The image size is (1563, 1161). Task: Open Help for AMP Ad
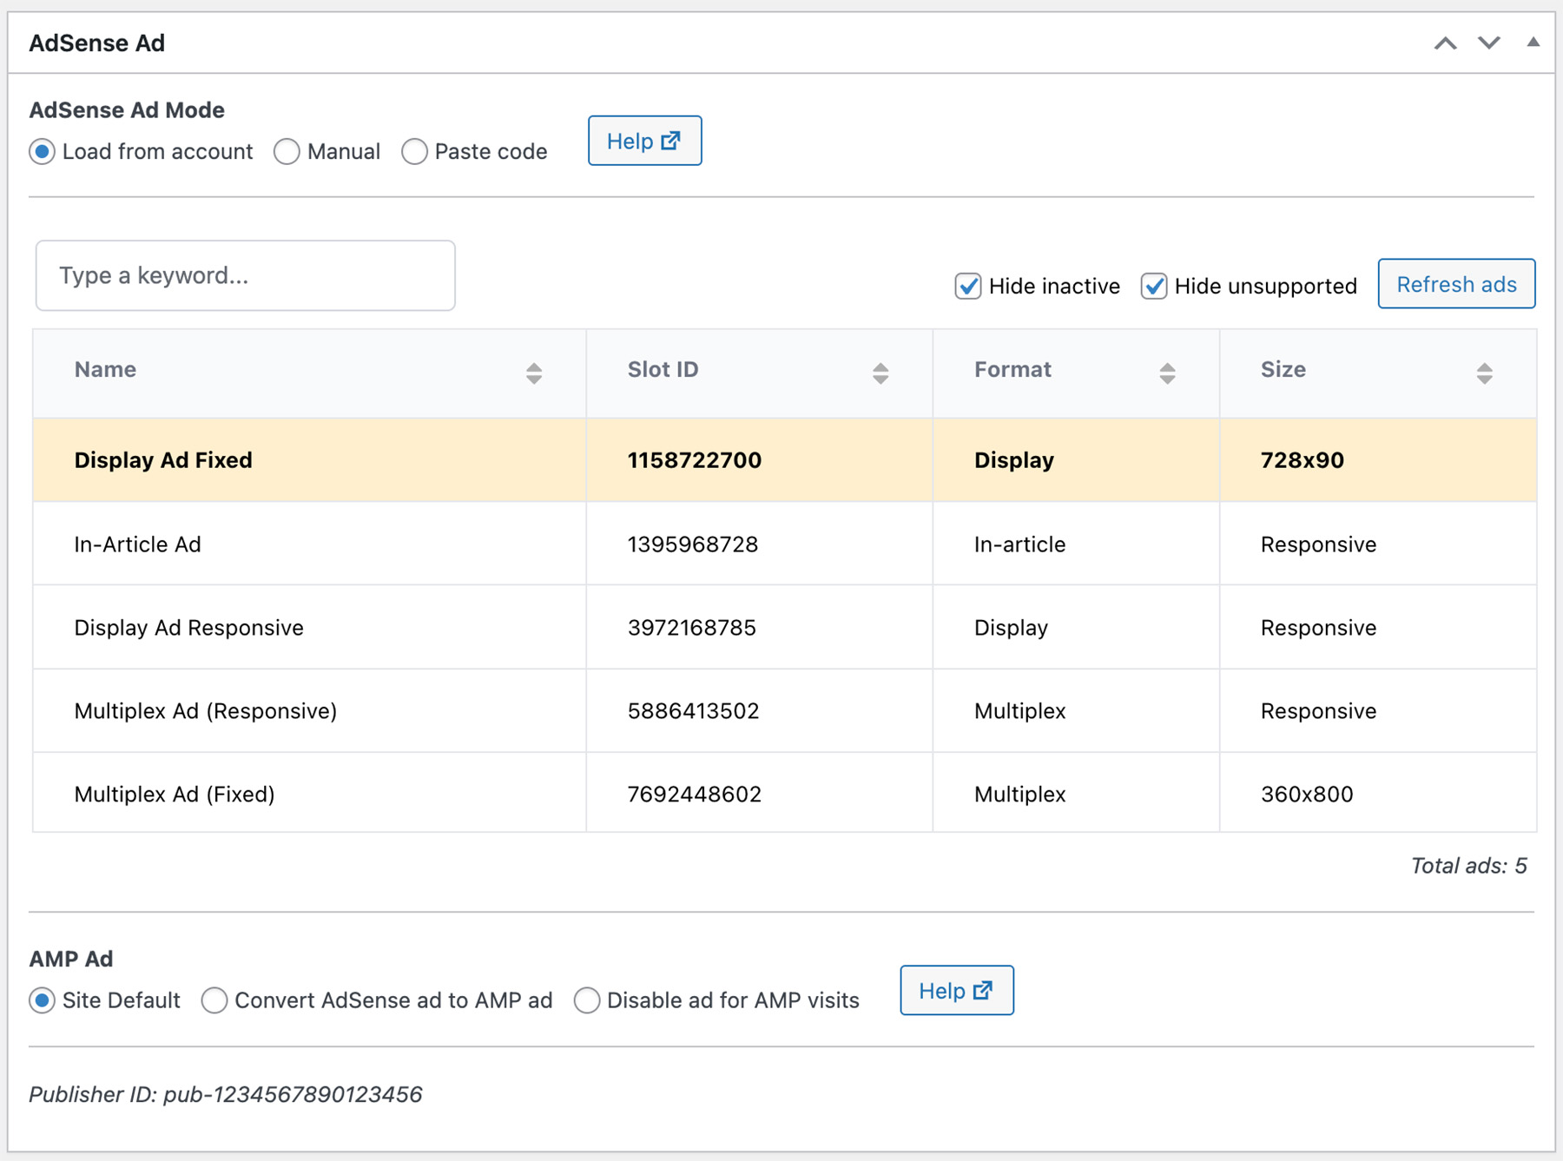(956, 990)
